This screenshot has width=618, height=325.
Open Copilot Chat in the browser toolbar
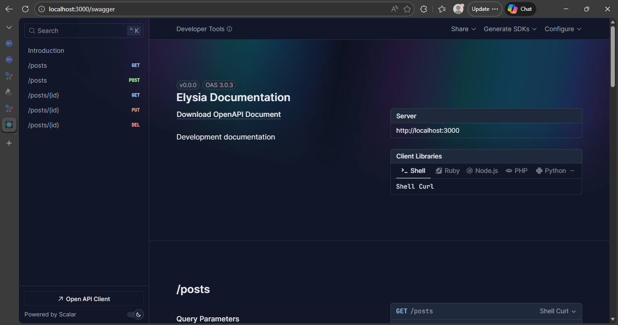[520, 9]
